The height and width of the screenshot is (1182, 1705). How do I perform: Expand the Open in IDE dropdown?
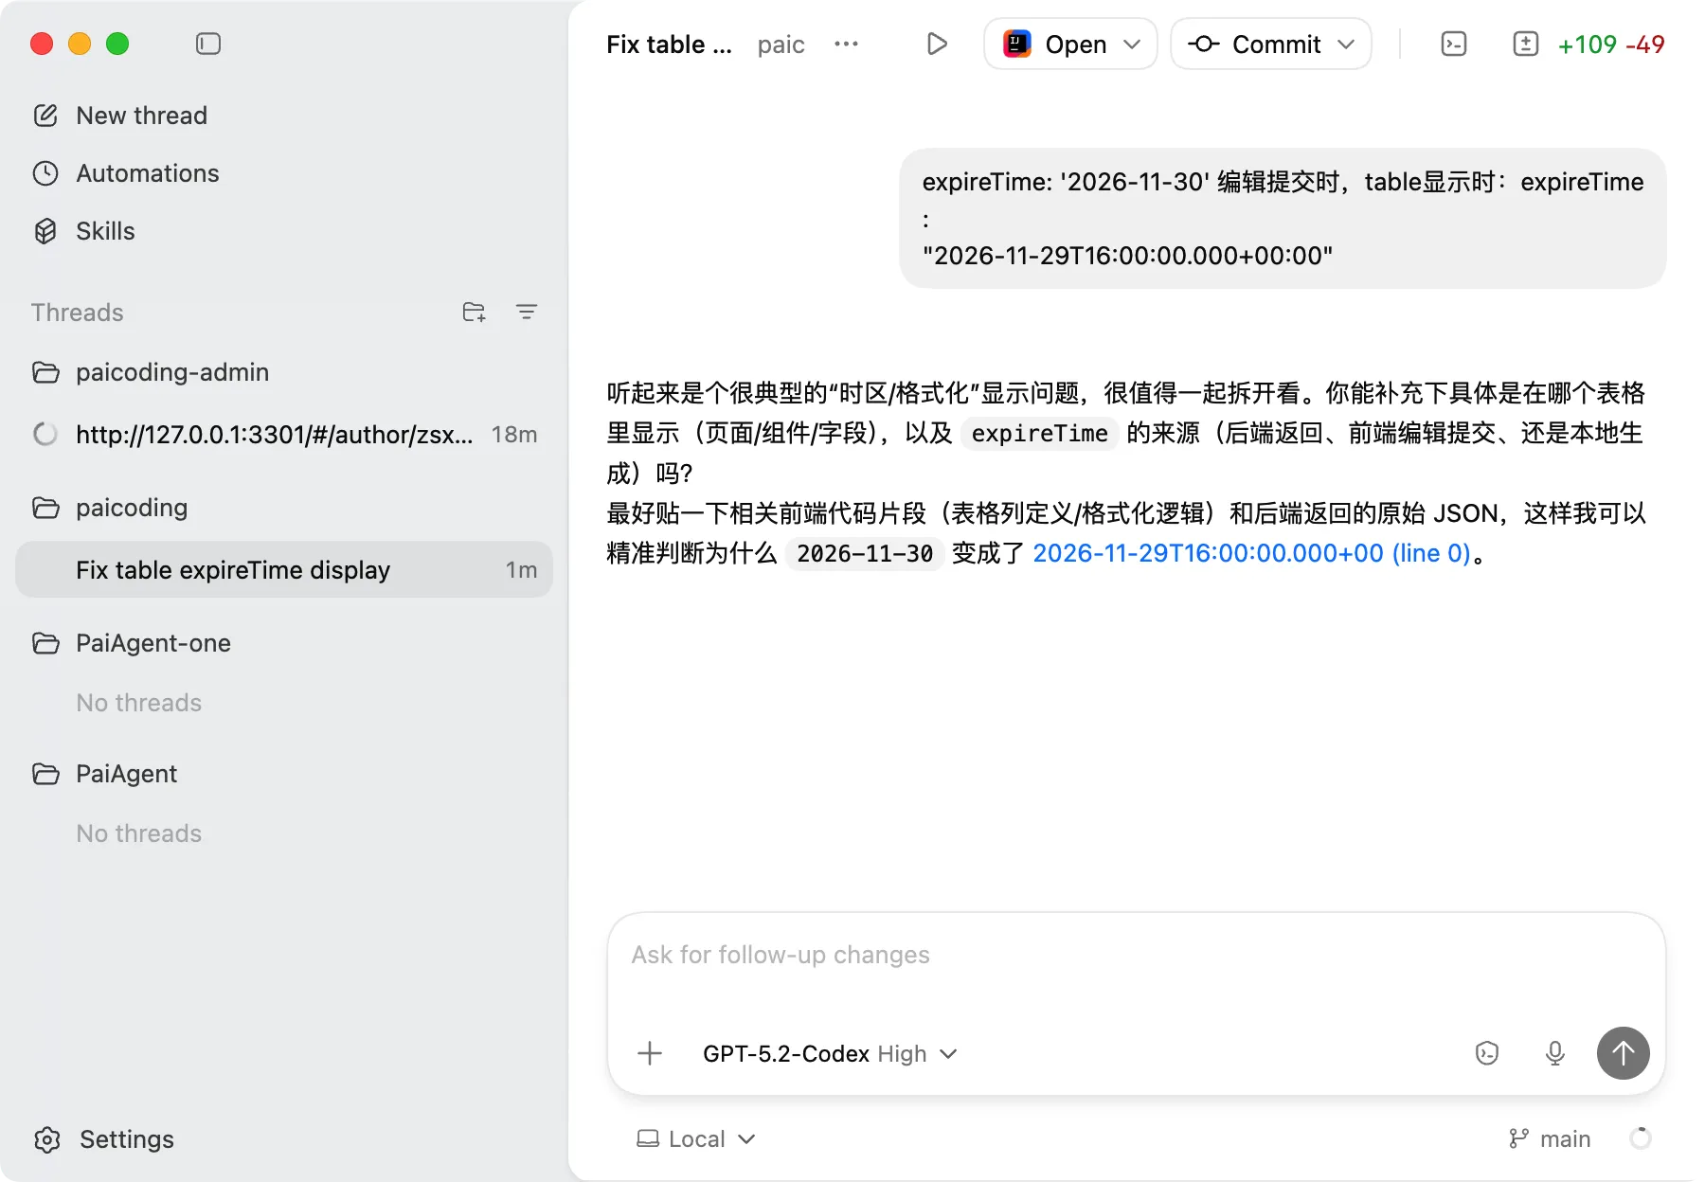tap(1070, 44)
